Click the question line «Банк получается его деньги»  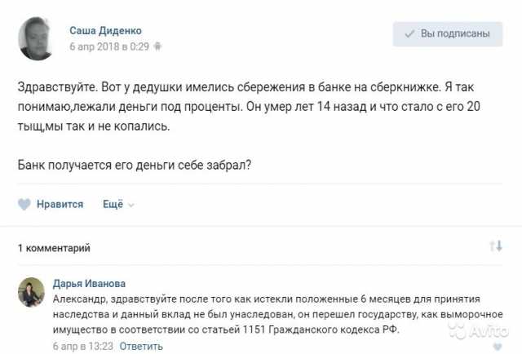(134, 164)
